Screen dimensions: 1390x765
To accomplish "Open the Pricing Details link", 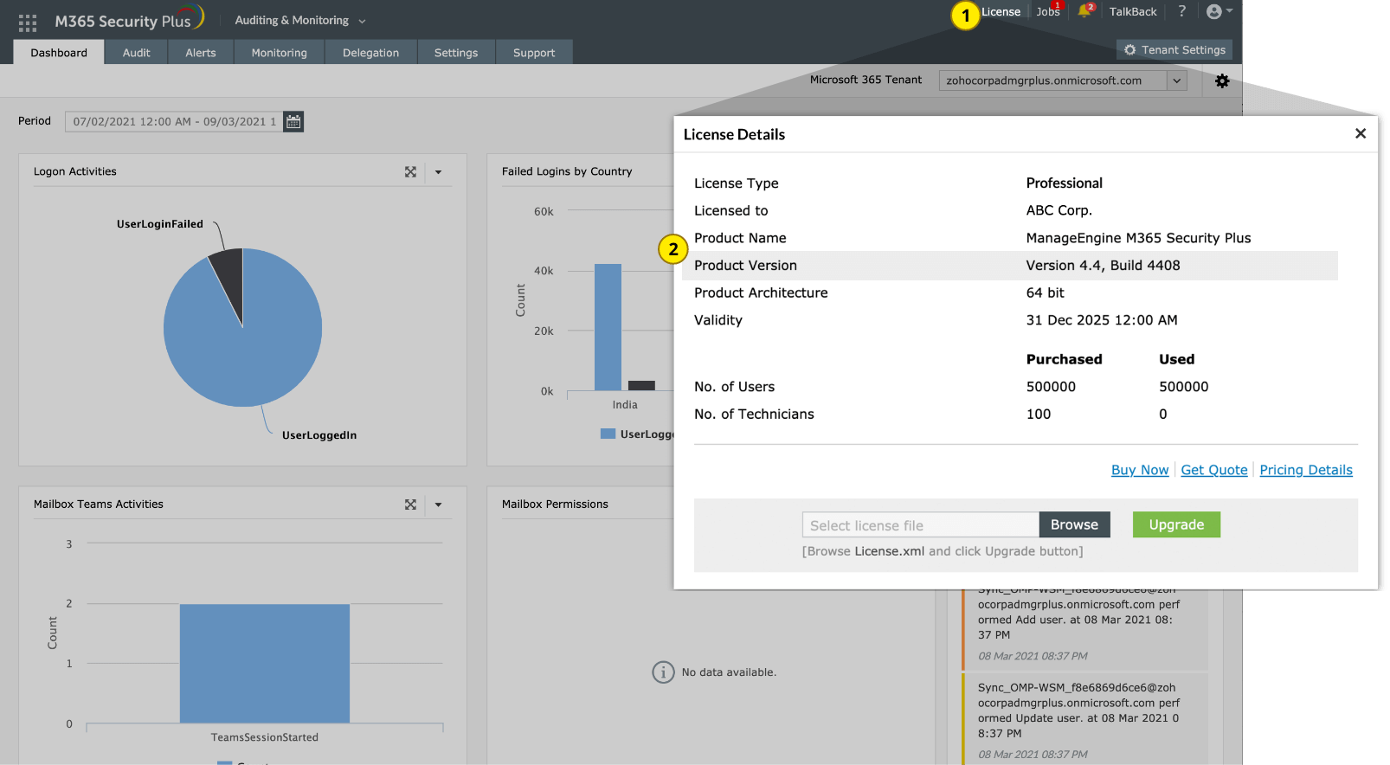I will (1306, 470).
